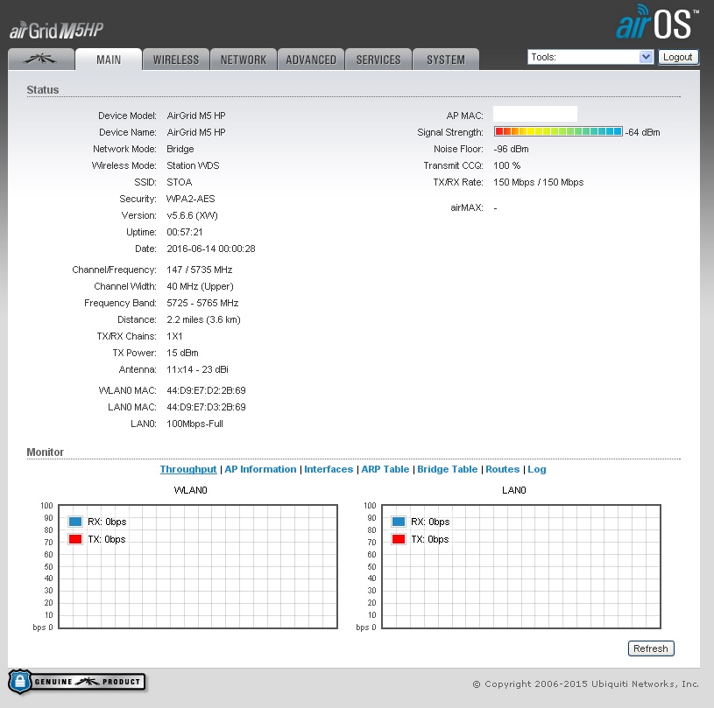Screen dimensions: 714x708
Task: Go to the ADVANCED tab
Action: click(311, 60)
